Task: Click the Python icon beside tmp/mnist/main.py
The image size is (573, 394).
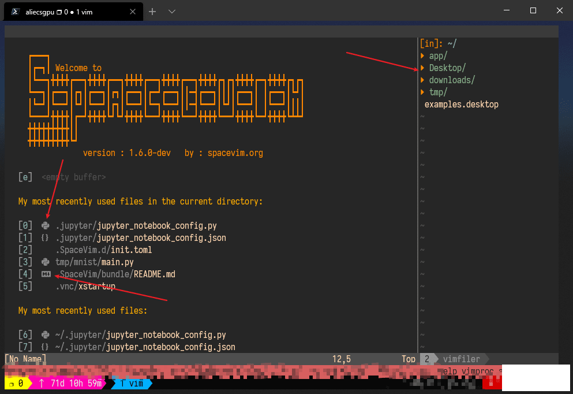Action: coord(46,262)
